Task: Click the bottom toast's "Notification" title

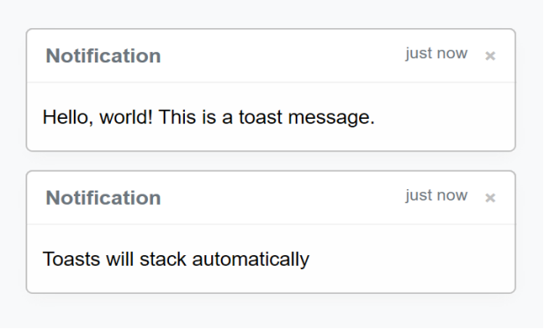Action: tap(103, 198)
